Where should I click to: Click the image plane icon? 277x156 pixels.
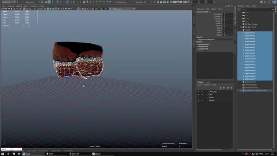point(14,9)
